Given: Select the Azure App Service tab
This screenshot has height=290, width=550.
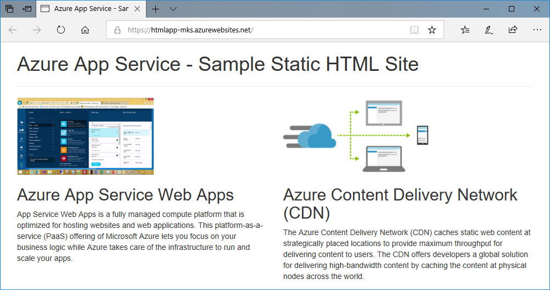Looking at the screenshot, I should [91, 9].
